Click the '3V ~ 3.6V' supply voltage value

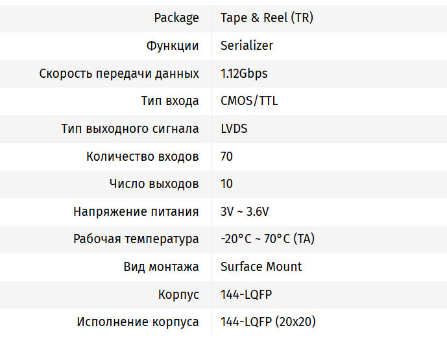coord(245,212)
